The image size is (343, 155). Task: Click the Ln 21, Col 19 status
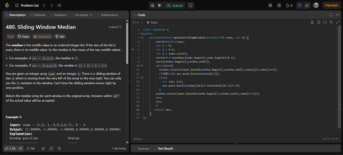[330, 139]
